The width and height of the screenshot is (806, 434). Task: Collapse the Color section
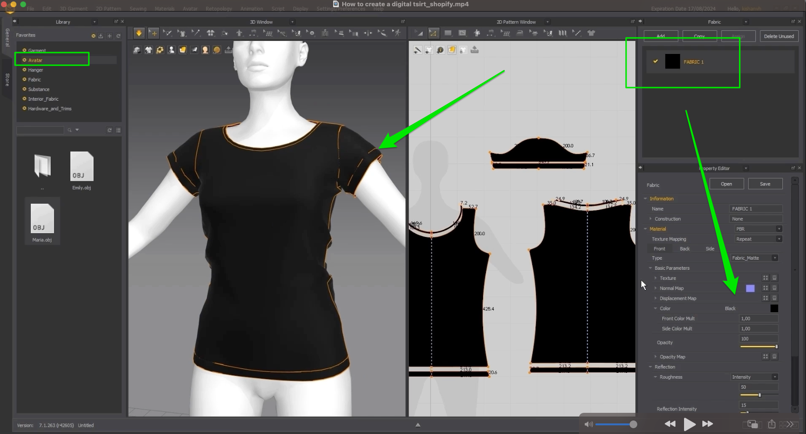coord(656,308)
